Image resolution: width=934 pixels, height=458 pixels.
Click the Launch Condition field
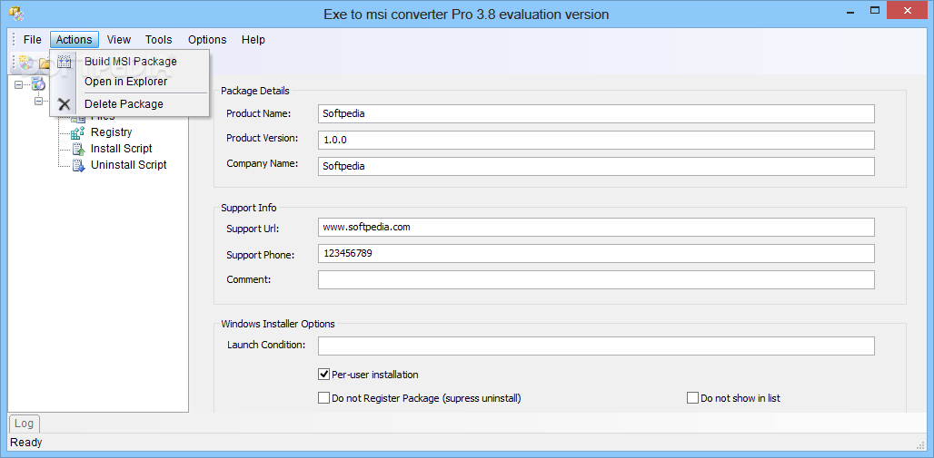click(596, 346)
